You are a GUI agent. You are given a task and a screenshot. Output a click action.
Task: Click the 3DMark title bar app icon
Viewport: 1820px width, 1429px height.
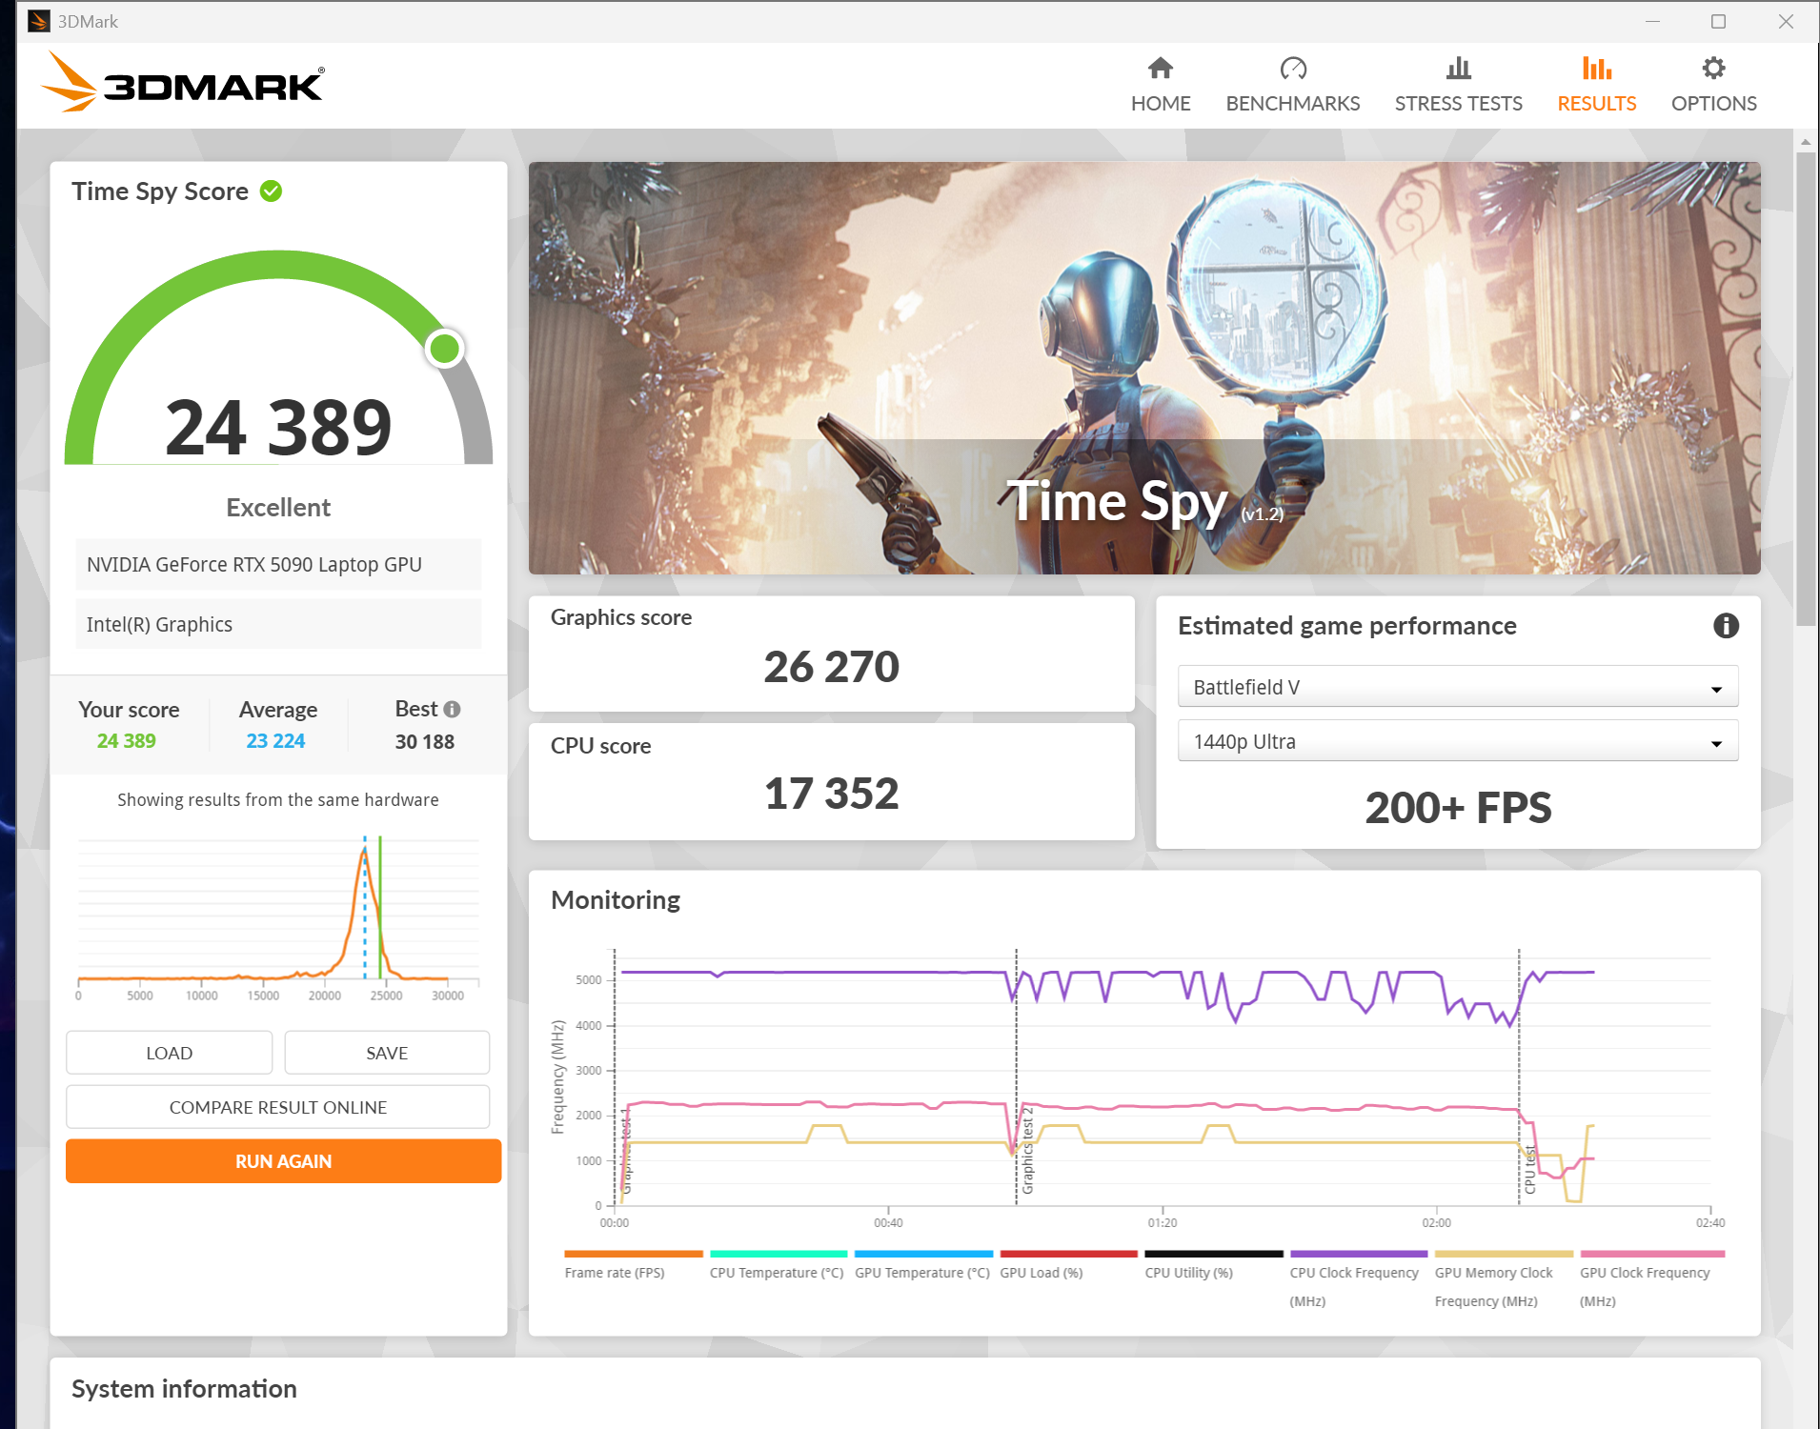pyautogui.click(x=39, y=21)
